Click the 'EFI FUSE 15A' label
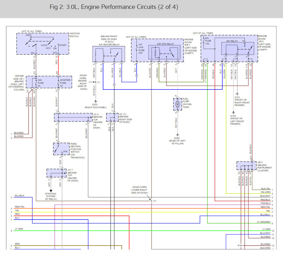The width and height of the screenshot is (283, 257). [x=208, y=41]
